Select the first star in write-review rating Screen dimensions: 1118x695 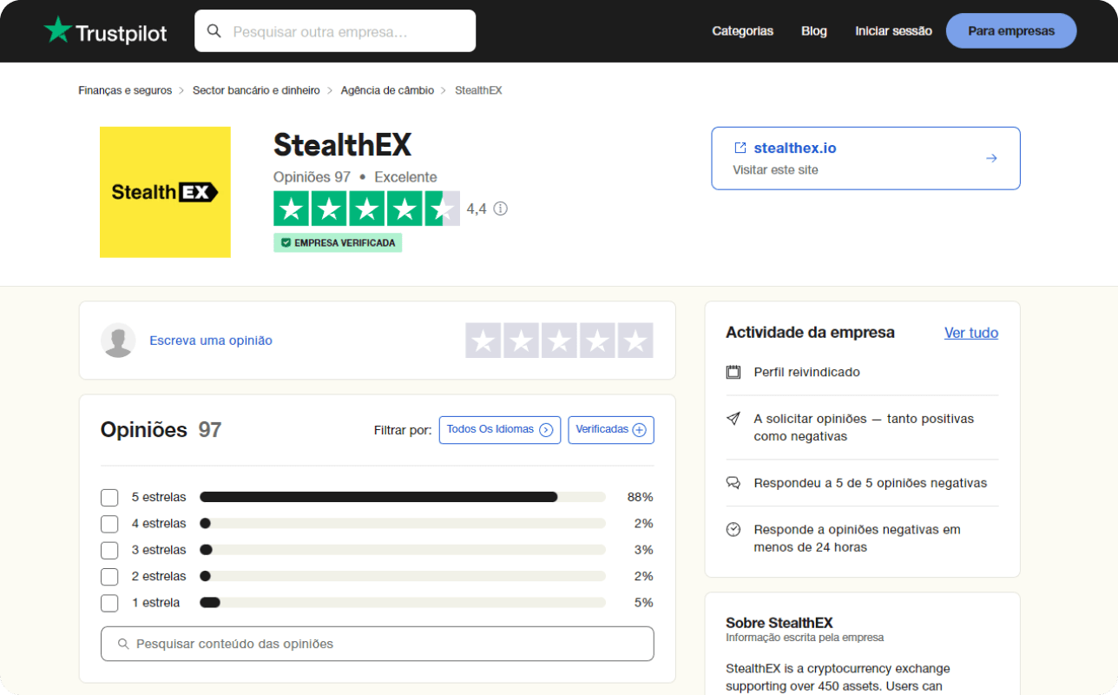click(483, 341)
